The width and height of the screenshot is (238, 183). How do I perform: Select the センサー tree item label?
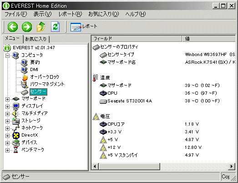(38, 92)
